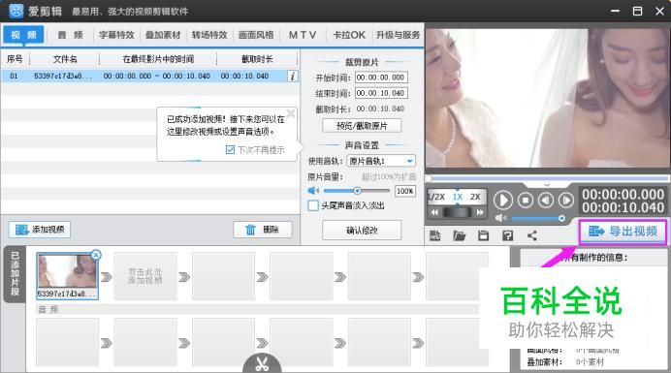Viewport: 671px width, 373px height.
Task: Step to previous frame
Action: [x=546, y=201]
